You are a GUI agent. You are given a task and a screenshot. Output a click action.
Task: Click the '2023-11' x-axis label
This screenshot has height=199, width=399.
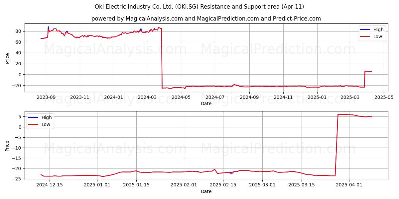click(80, 97)
